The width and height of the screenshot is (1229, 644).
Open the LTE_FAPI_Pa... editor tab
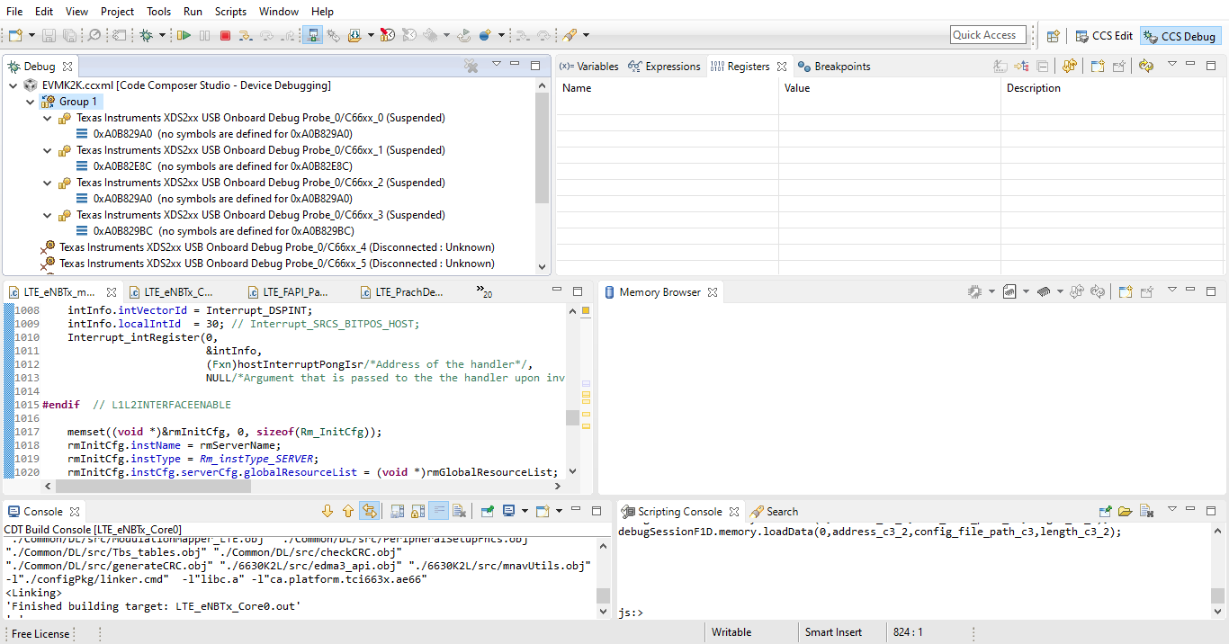pos(296,292)
